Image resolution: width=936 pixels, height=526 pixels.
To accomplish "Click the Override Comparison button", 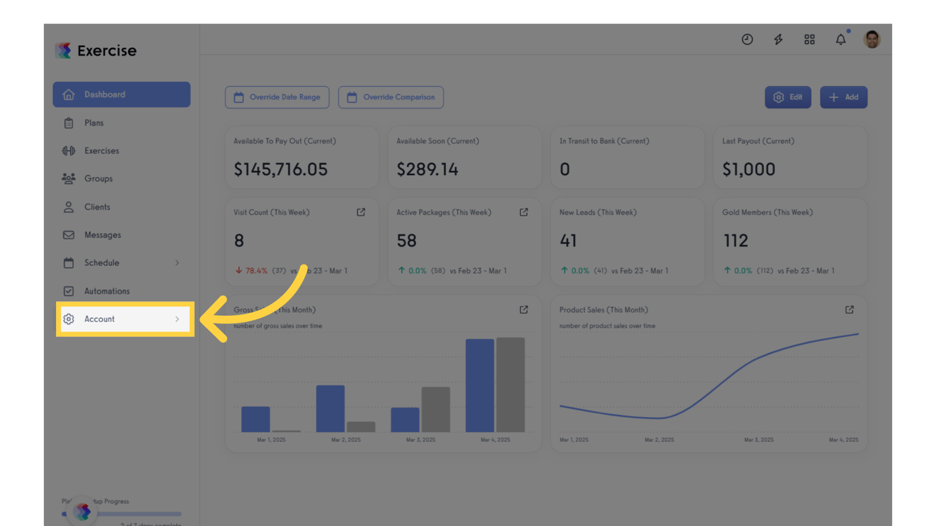I will tap(391, 97).
